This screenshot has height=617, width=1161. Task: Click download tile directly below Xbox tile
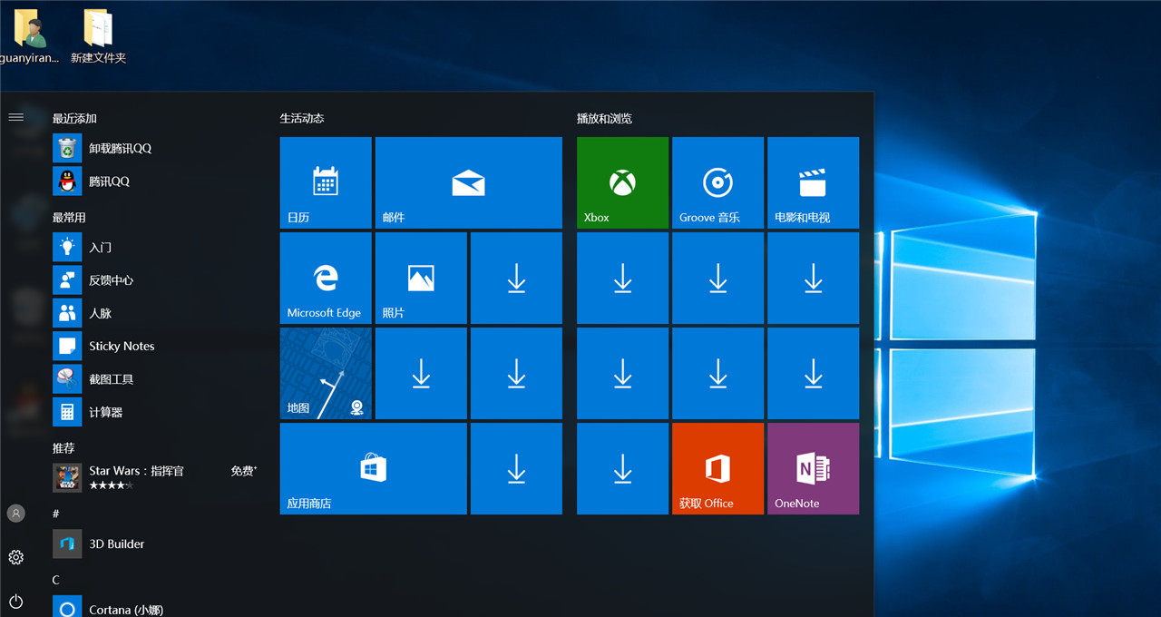pyautogui.click(x=622, y=278)
